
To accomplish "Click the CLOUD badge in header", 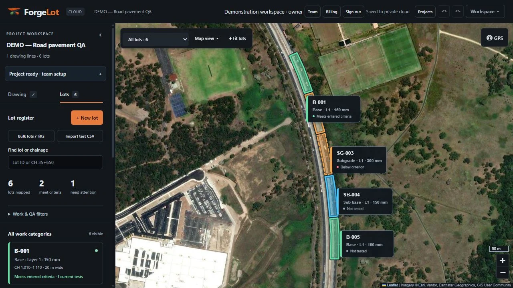I will [x=75, y=12].
